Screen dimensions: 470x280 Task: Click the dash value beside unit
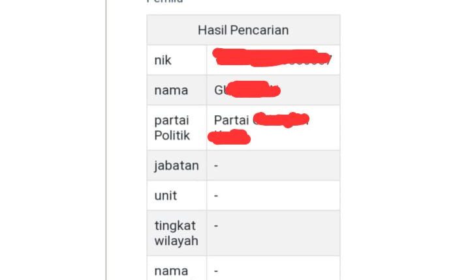216,195
